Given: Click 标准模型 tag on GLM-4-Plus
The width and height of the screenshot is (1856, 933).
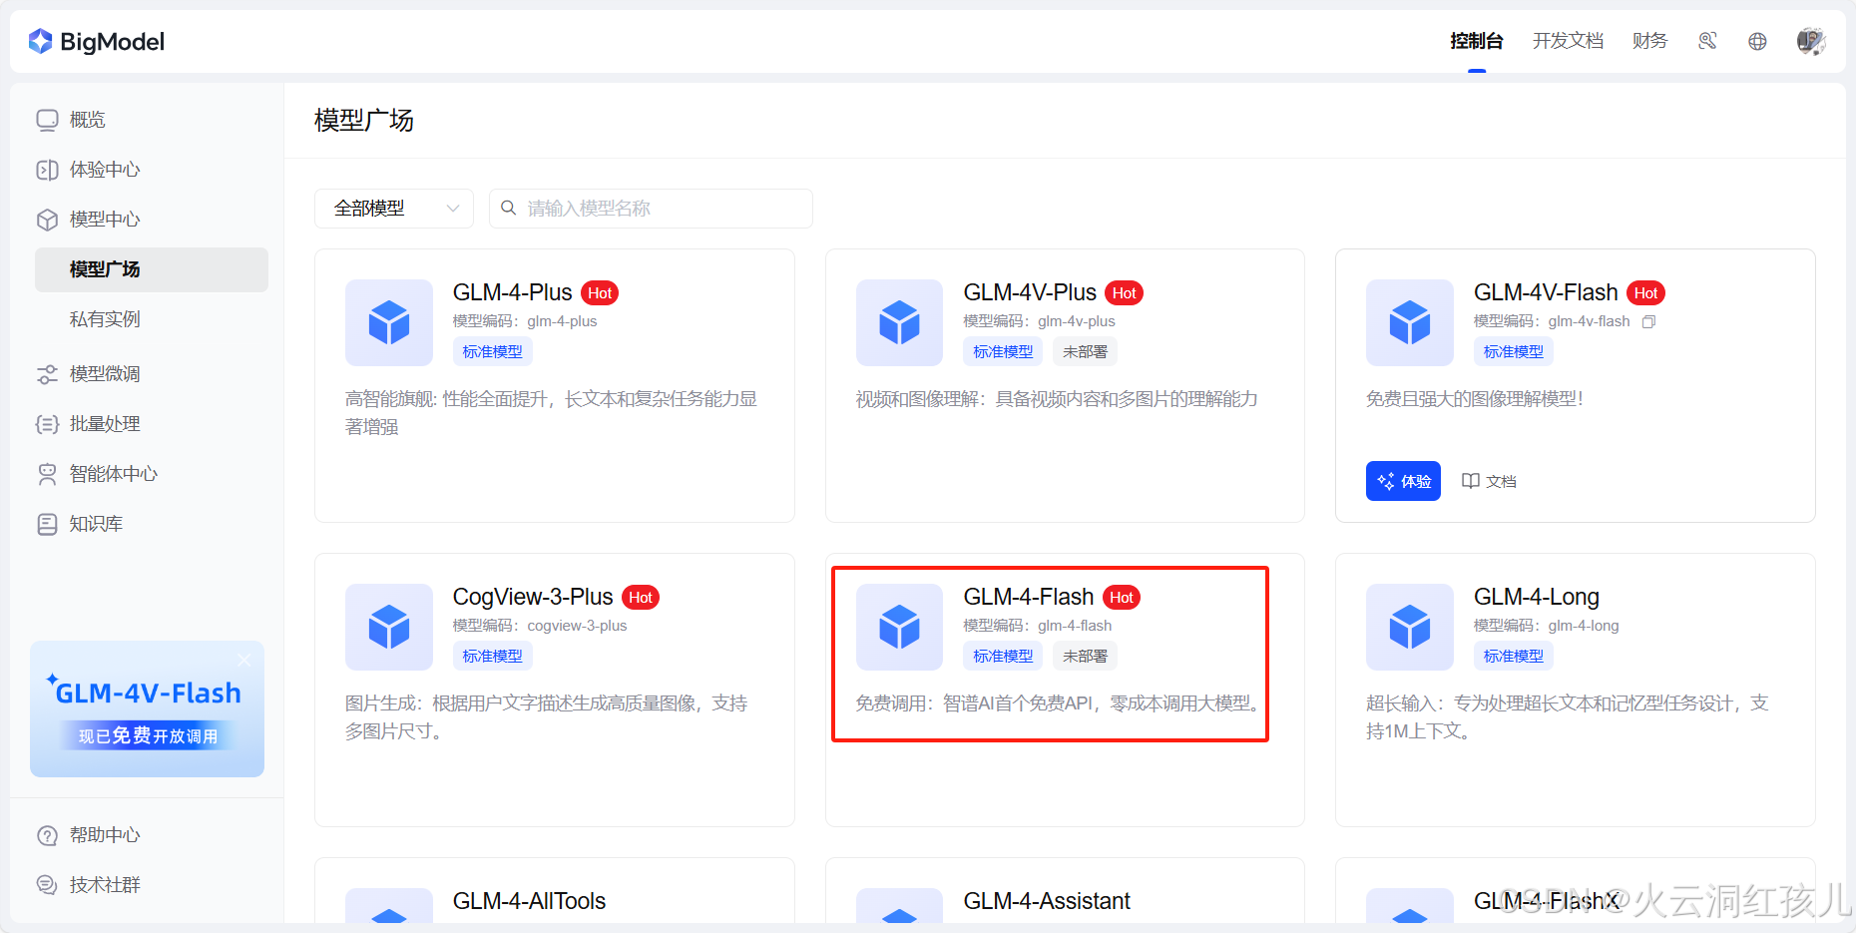Looking at the screenshot, I should pos(493,351).
